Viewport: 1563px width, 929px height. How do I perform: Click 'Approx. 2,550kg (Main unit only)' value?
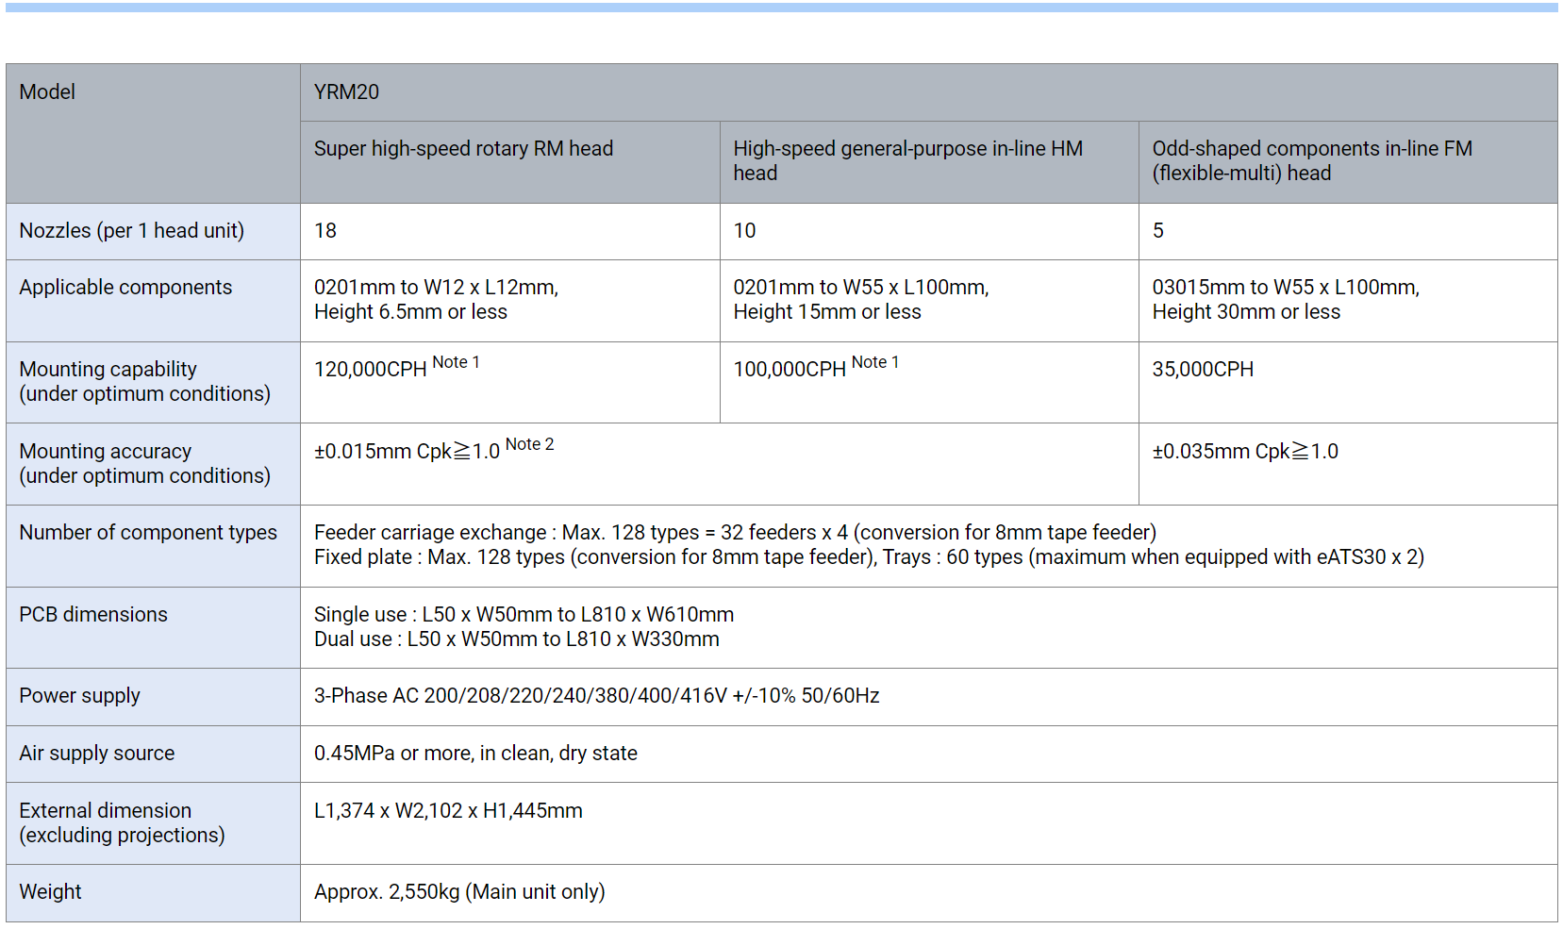[459, 892]
